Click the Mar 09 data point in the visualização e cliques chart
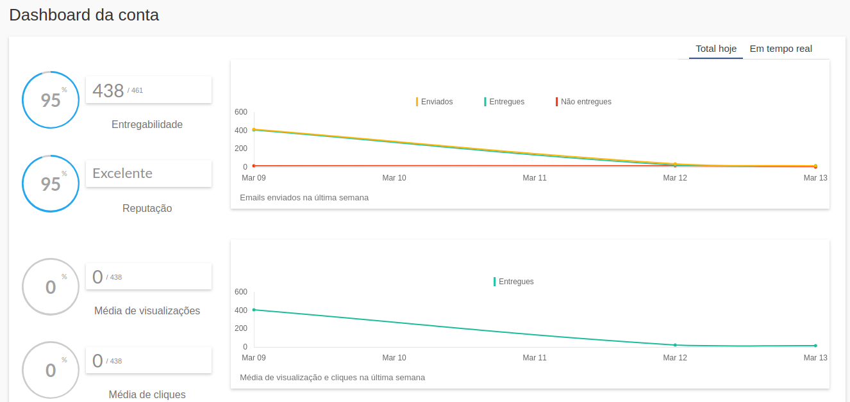 (254, 310)
